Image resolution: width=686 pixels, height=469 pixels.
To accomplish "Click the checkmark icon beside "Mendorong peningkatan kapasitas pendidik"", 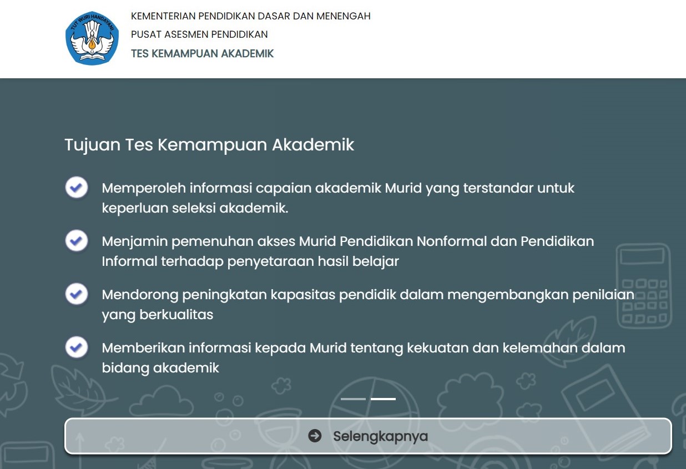I will 77,294.
